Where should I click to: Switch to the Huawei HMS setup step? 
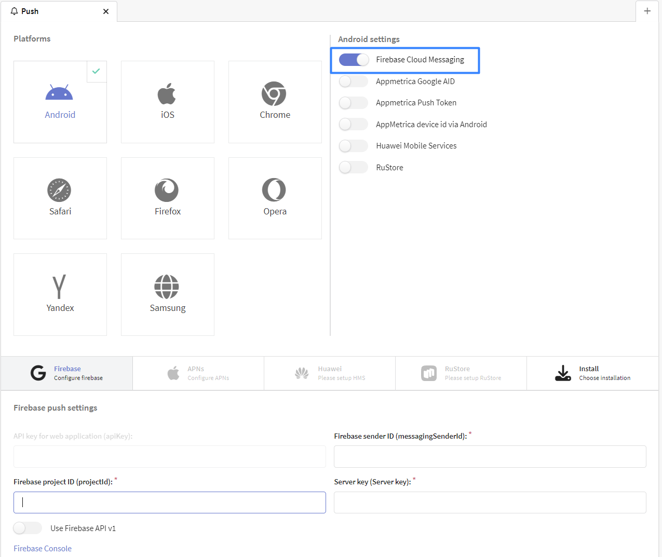tap(330, 373)
